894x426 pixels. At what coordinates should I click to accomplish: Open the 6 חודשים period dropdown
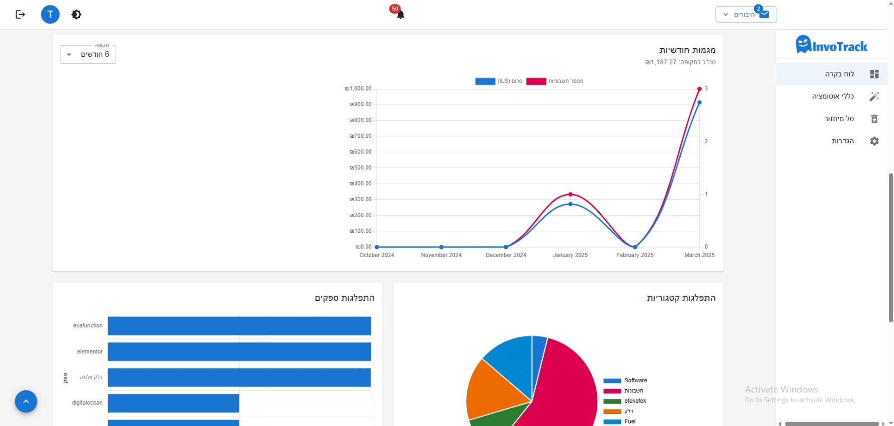tap(88, 54)
